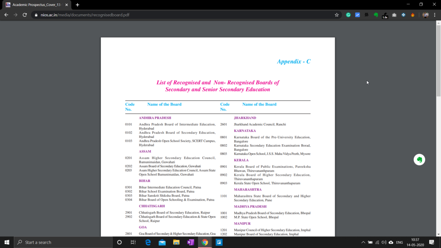Open OneNote from the taskbar

point(190,242)
